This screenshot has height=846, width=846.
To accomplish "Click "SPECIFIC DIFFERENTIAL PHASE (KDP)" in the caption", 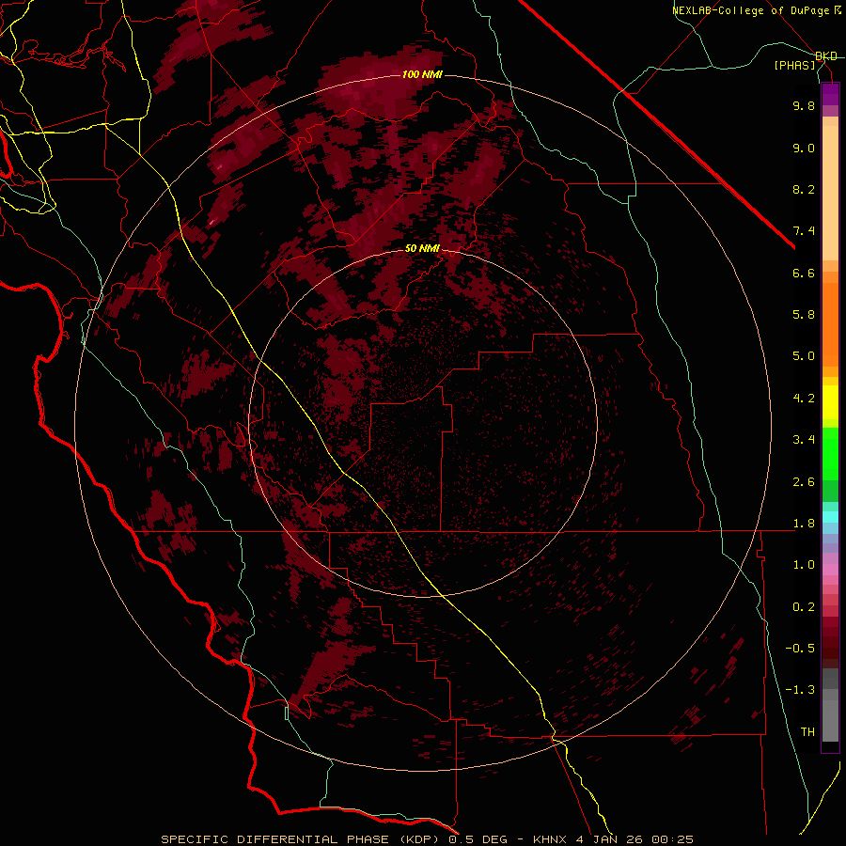I will [x=302, y=839].
